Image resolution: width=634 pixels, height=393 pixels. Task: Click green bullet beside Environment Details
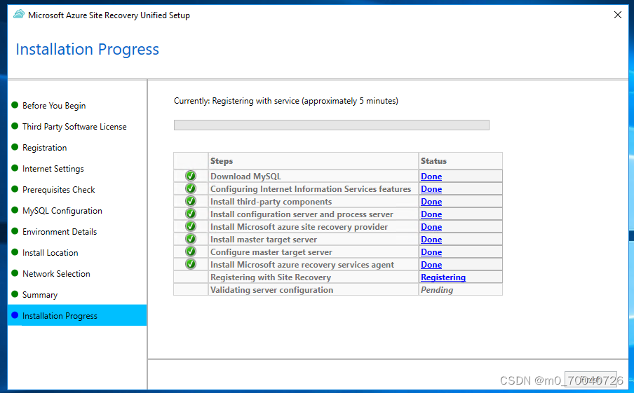click(15, 231)
